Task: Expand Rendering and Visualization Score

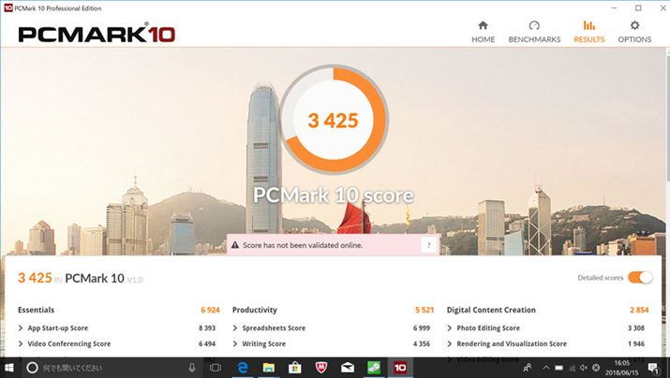Action: coord(451,344)
